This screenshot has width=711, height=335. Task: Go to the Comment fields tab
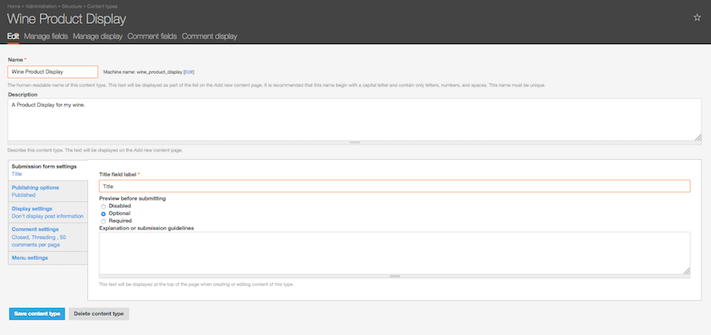click(x=152, y=36)
